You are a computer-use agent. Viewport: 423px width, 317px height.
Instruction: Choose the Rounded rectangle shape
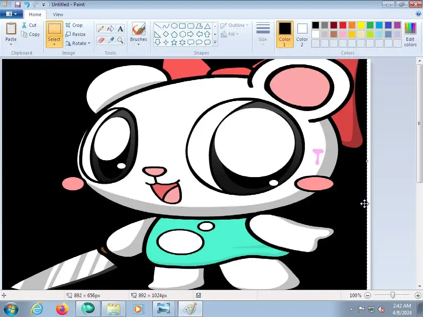tap(191, 26)
